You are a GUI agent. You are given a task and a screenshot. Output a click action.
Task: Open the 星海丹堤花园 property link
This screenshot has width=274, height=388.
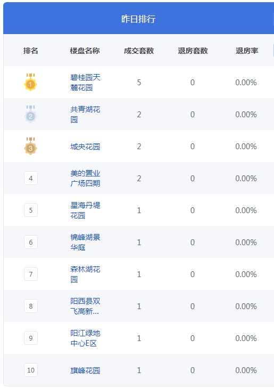(x=85, y=210)
